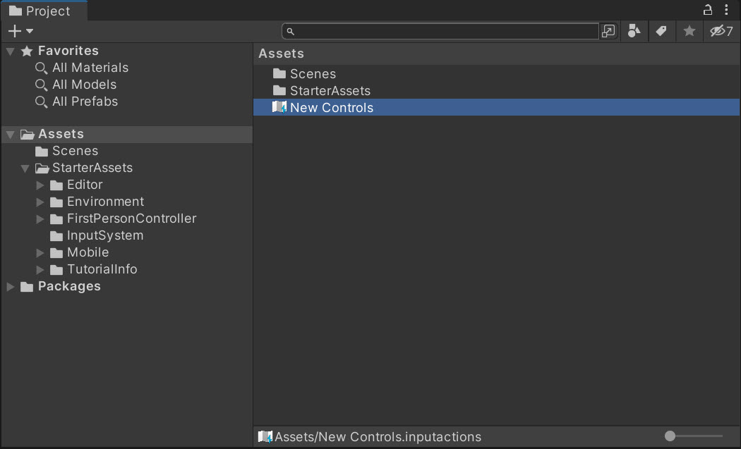The width and height of the screenshot is (741, 449).
Task: Collapse the StarterAssets tree arrow
Action: click(x=25, y=168)
